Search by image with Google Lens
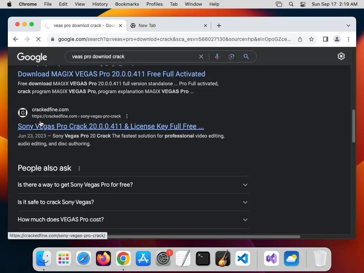 click(231, 57)
